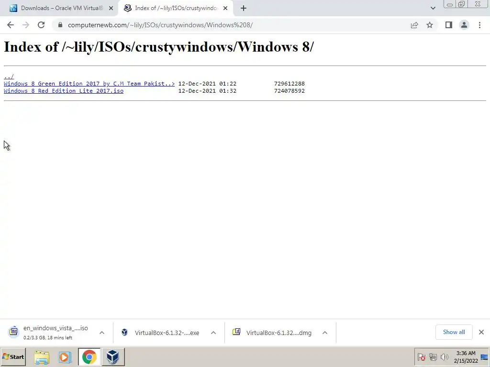The height and width of the screenshot is (367, 490).
Task: Restore down the browser window
Action: coord(461,4)
